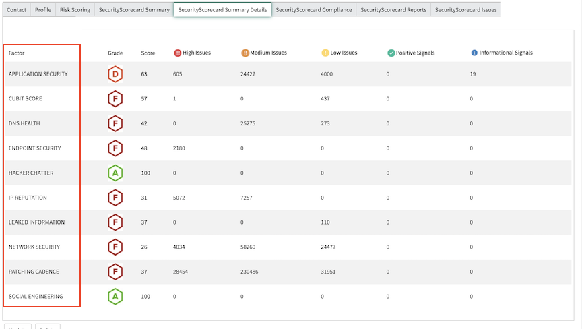Viewport: 582px width, 329px height.
Task: Click the blue Informational Signals info icon
Action: (x=474, y=53)
